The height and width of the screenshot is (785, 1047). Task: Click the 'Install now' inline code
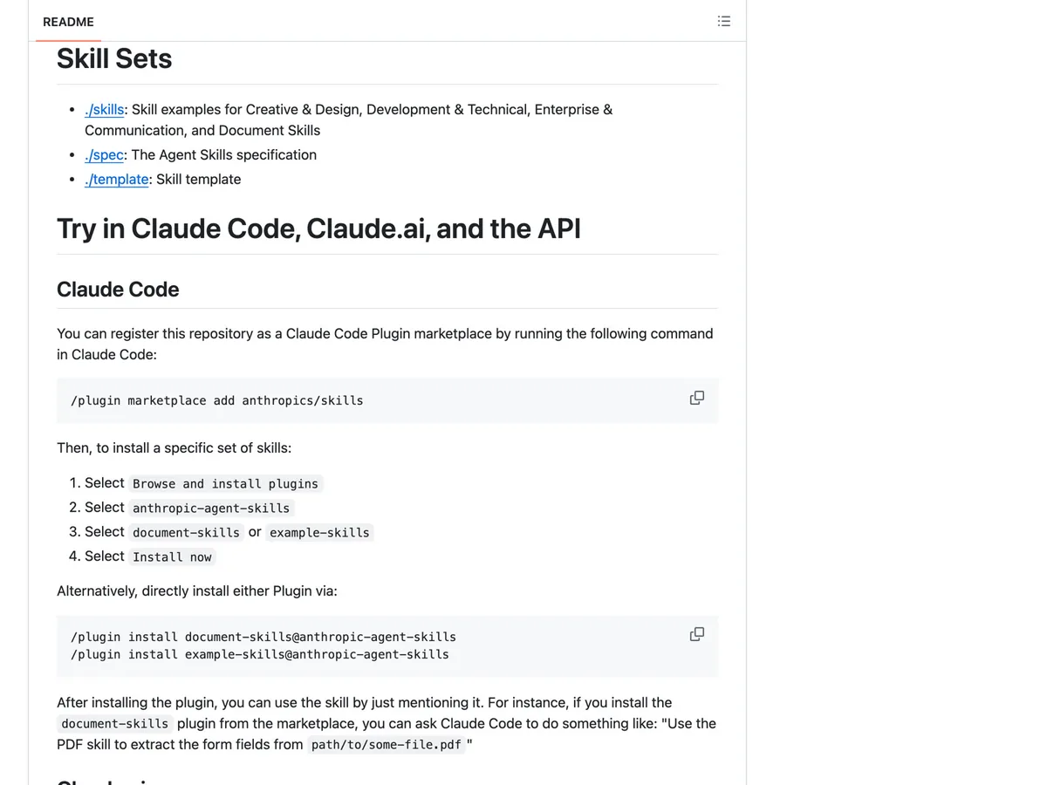(x=172, y=556)
